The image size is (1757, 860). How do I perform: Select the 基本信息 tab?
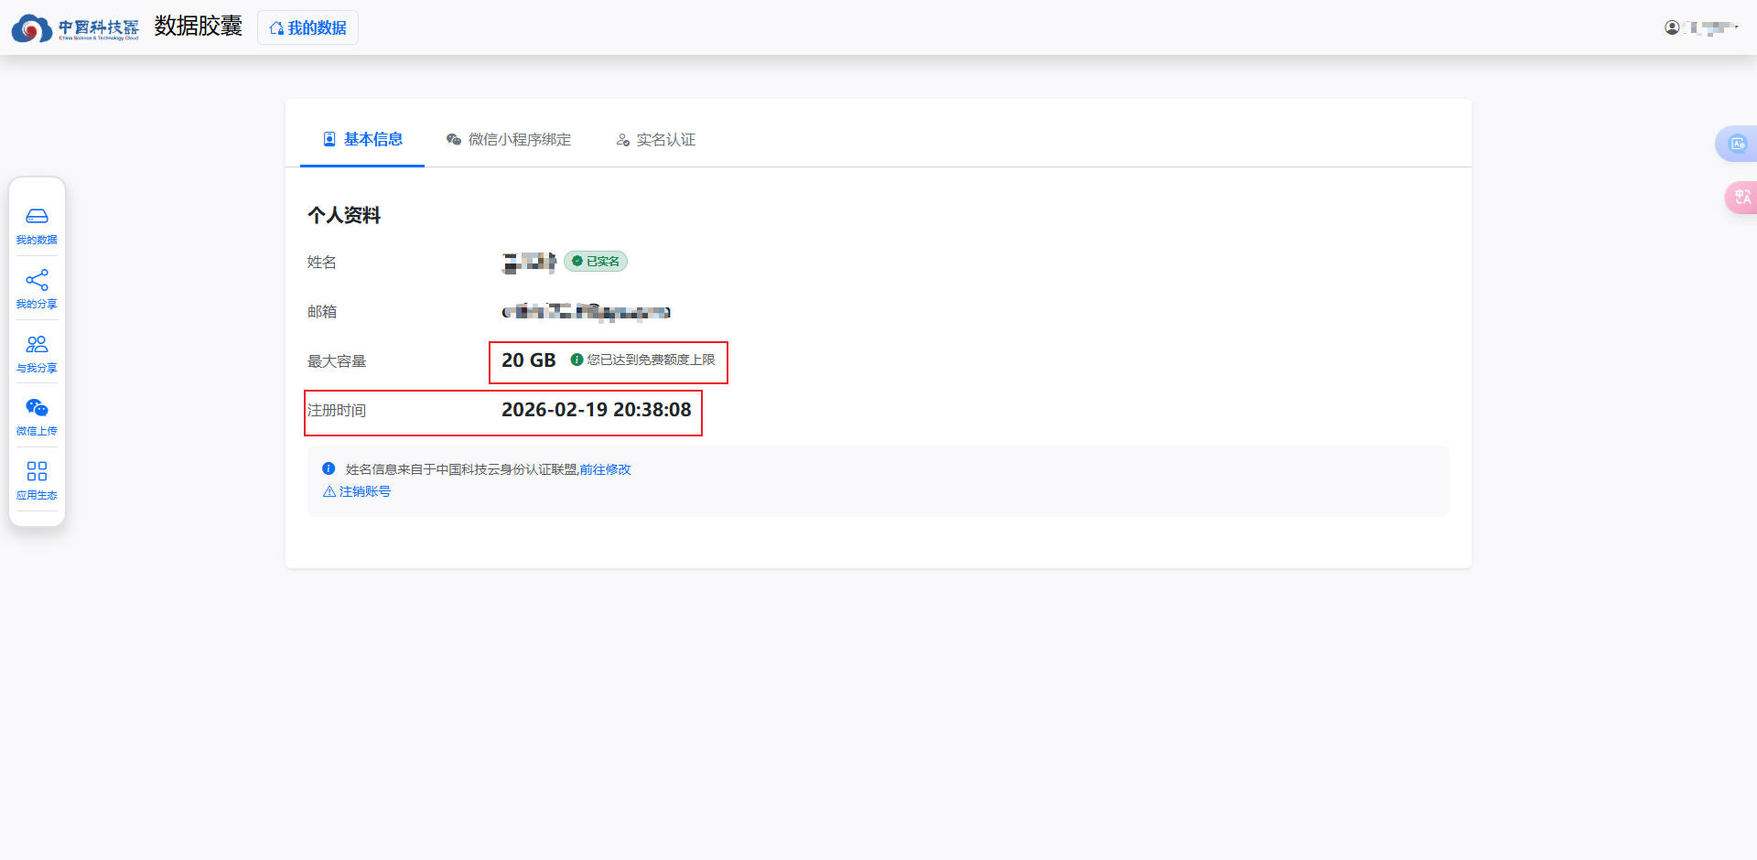click(362, 140)
